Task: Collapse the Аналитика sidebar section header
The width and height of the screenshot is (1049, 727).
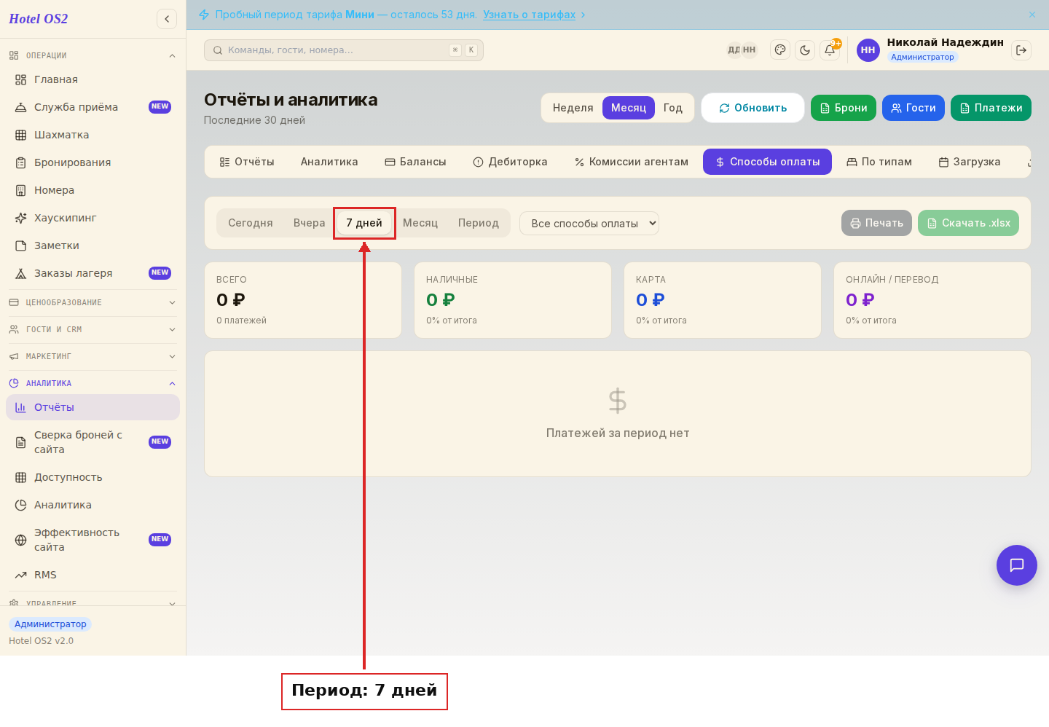Action: [x=93, y=383]
